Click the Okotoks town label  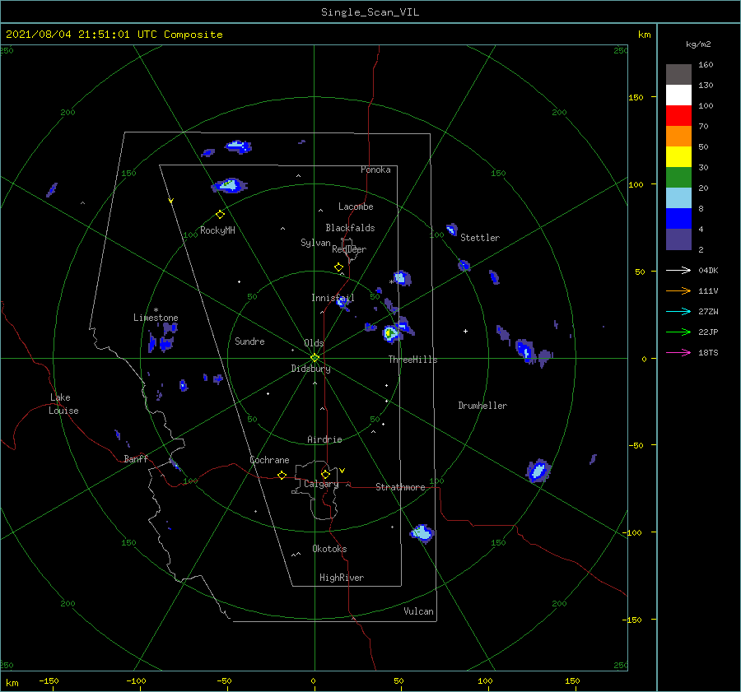click(x=329, y=549)
